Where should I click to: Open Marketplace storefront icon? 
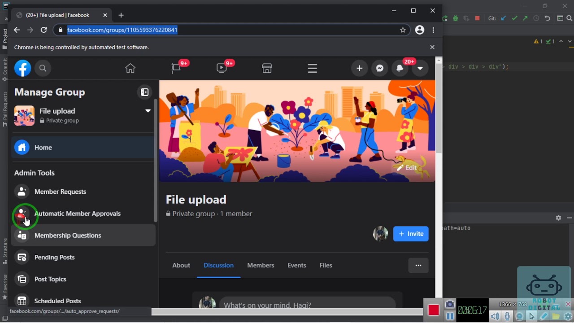tap(267, 68)
